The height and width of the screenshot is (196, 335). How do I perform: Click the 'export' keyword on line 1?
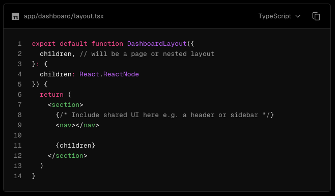44,44
